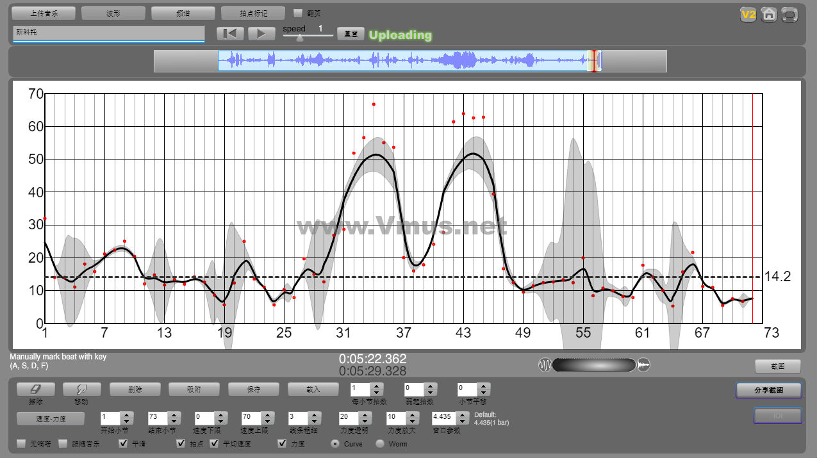
Task: Go to home via house icon
Action: [x=769, y=15]
